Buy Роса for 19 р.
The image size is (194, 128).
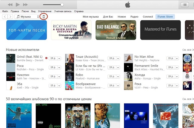click(x=53, y=67)
